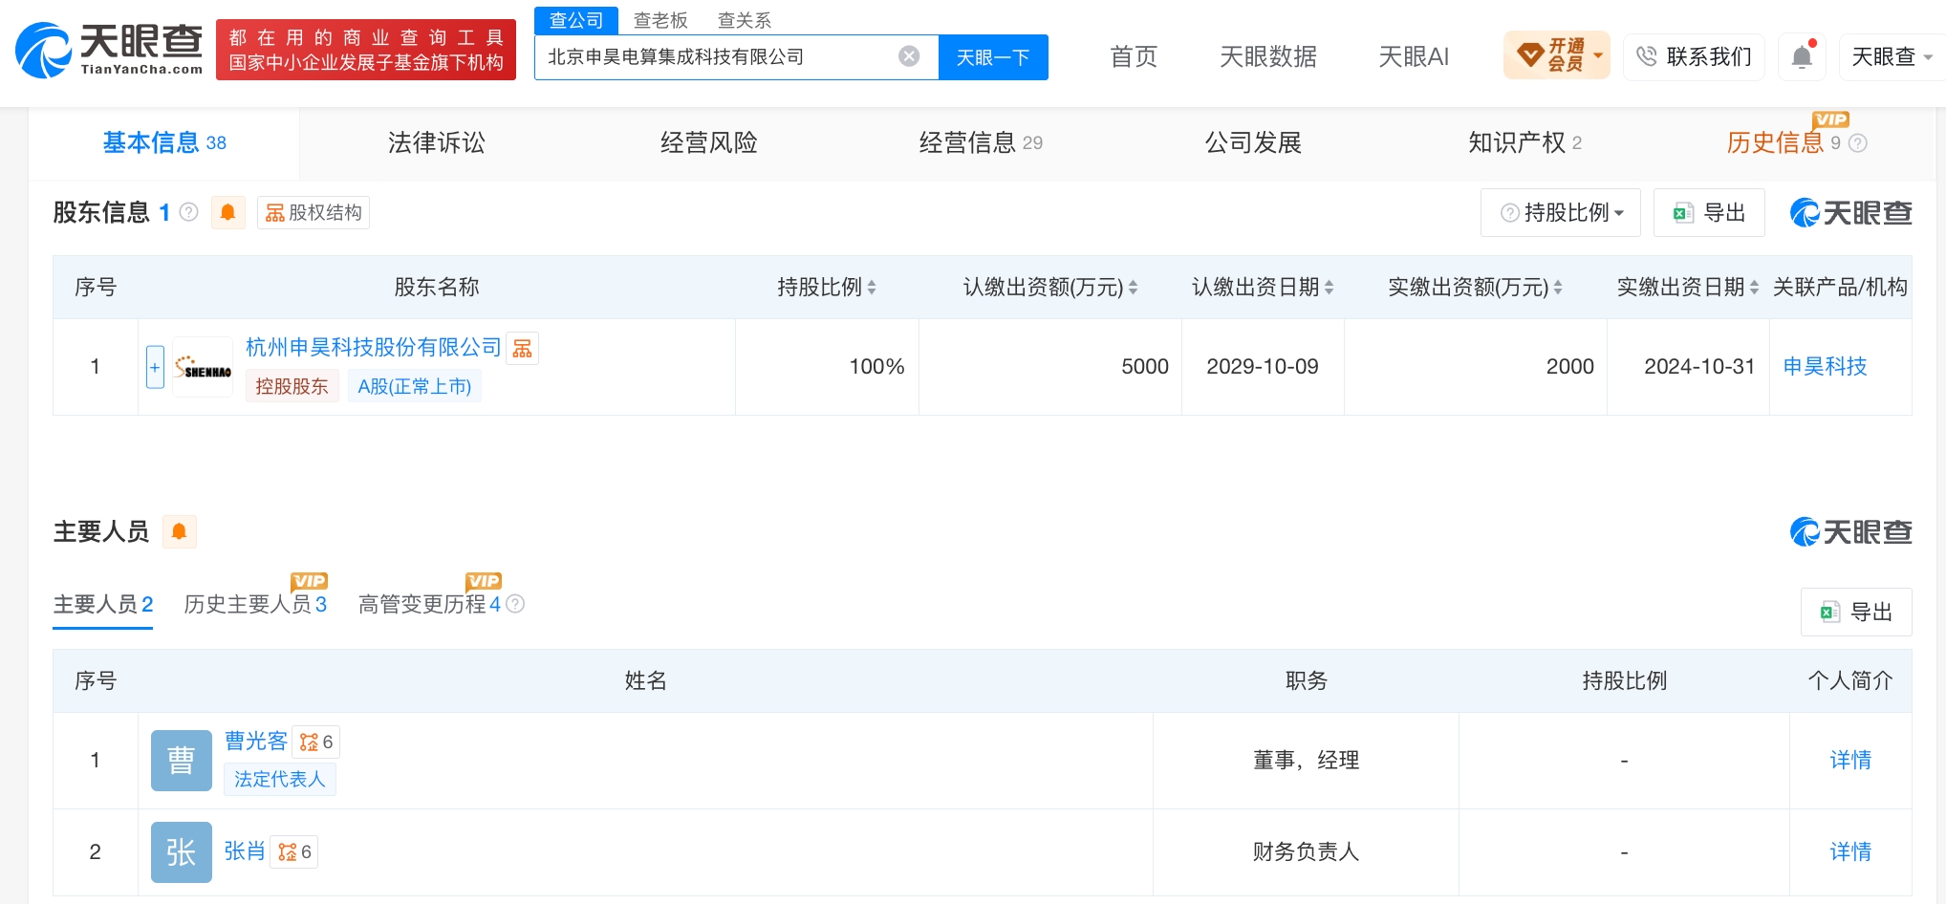Click the 张 avatar tile
This screenshot has width=1946, height=904.
click(x=182, y=852)
